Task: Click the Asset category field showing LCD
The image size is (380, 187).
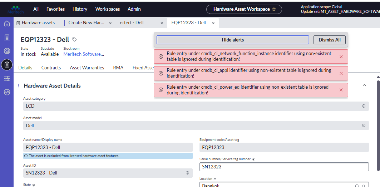Action: 196,106
